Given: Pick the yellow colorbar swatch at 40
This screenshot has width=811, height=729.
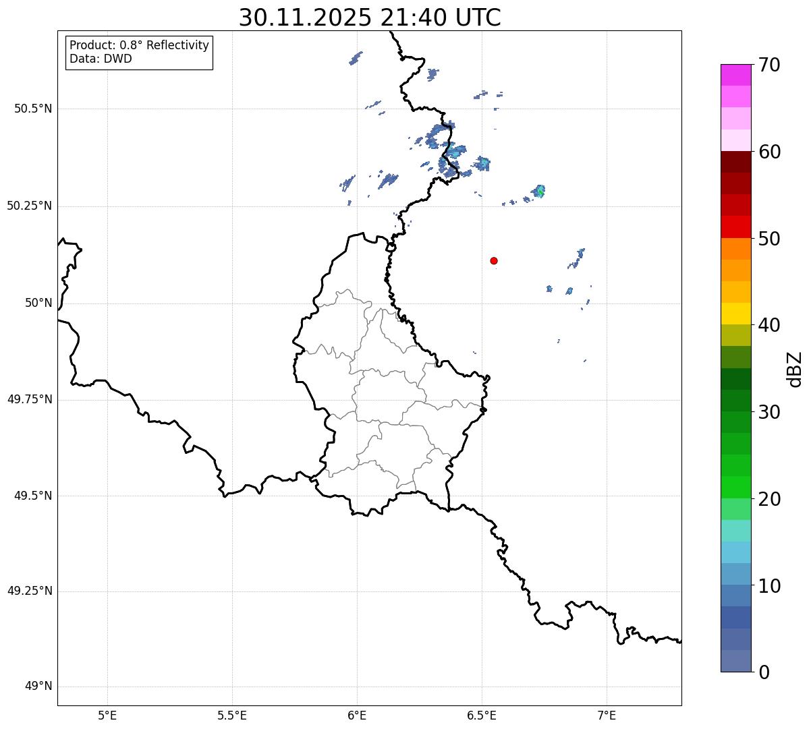Looking at the screenshot, I should (x=736, y=314).
